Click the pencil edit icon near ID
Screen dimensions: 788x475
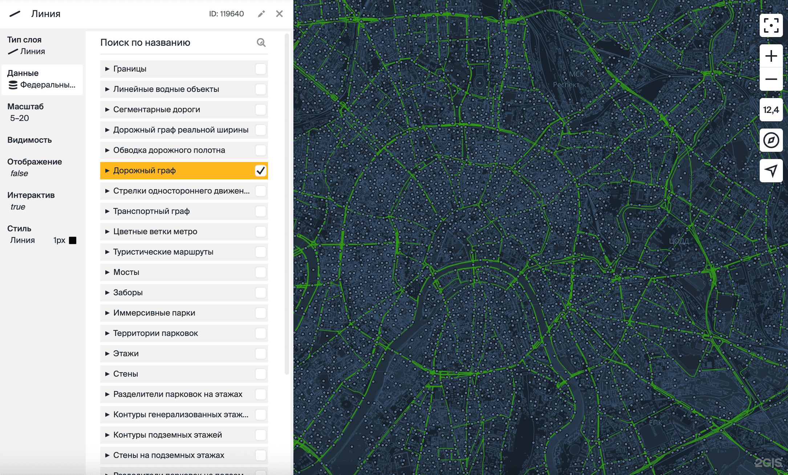pos(261,14)
